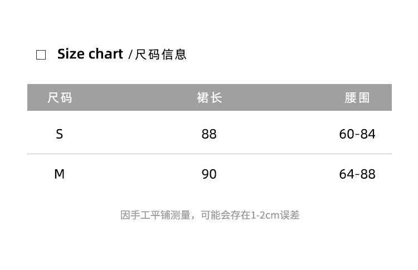Viewport: 418px width, 270px height.
Task: Click waist range 60-84
Action: pos(357,134)
